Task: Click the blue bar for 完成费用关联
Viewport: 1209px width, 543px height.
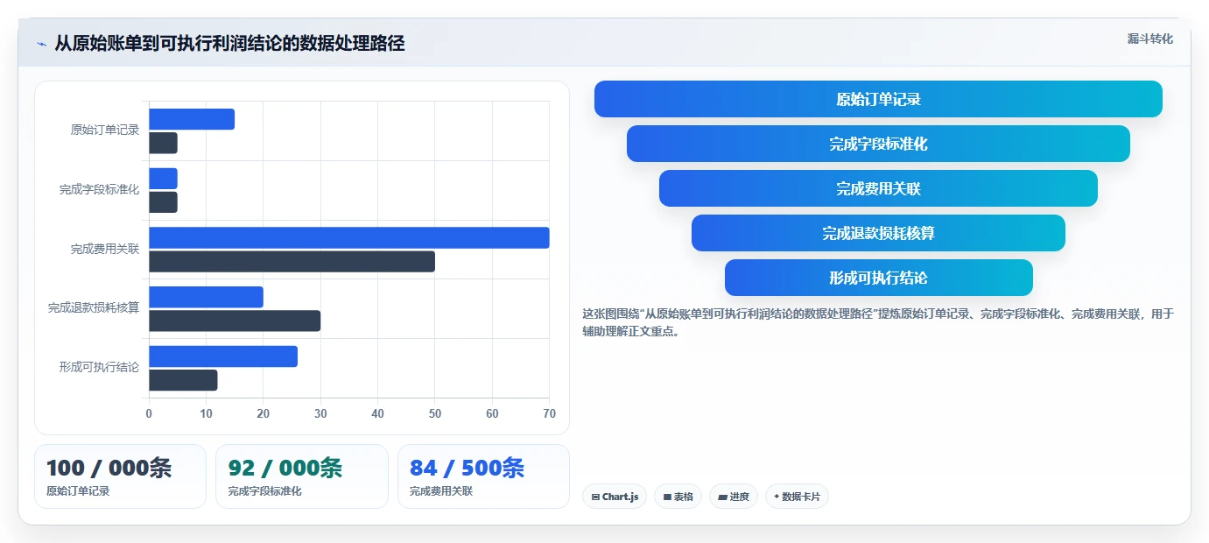Action: click(349, 237)
